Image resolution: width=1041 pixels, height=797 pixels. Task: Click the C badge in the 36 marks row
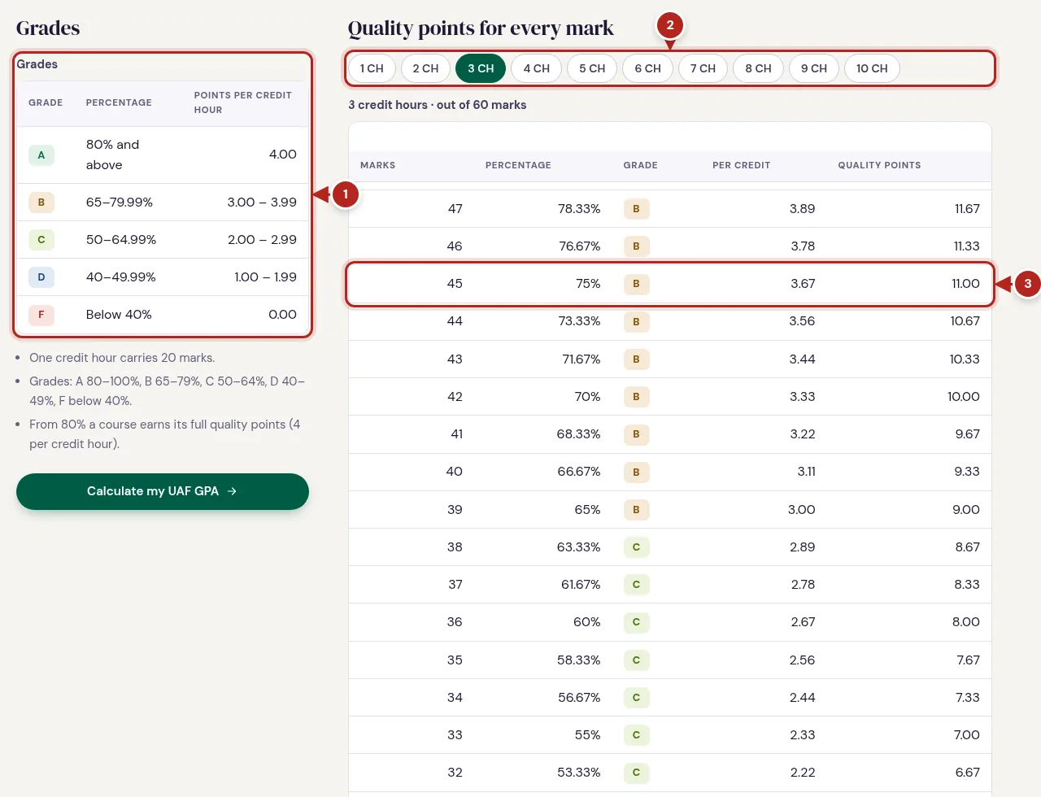[636, 622]
